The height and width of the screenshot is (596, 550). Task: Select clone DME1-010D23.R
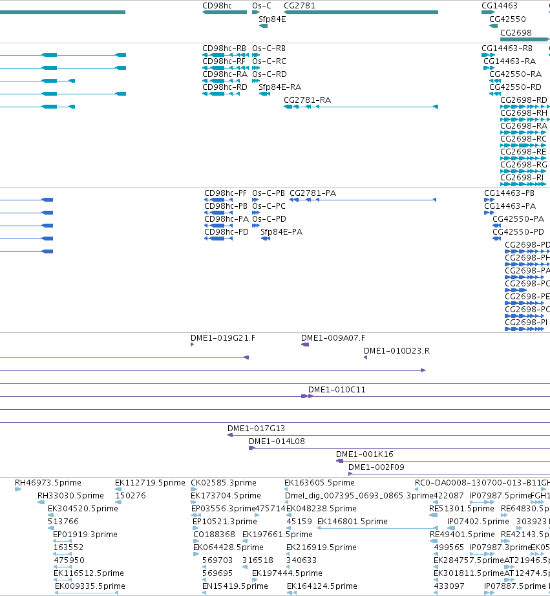(365, 357)
